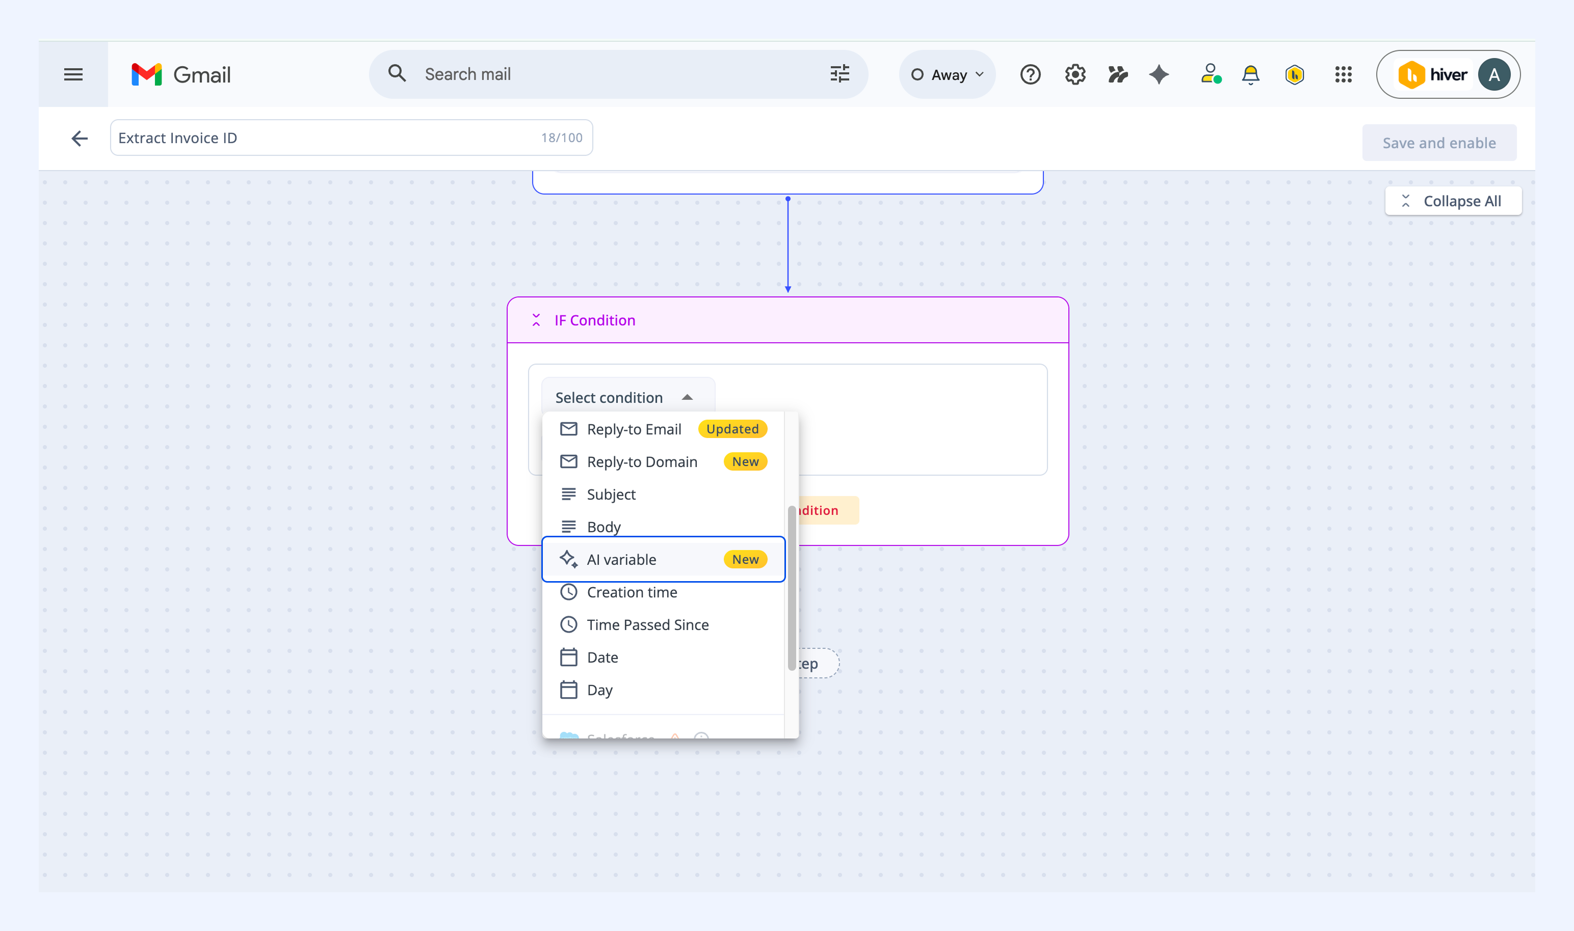The width and height of the screenshot is (1574, 931).
Task: Close the Select condition dropdown
Action: (627, 398)
